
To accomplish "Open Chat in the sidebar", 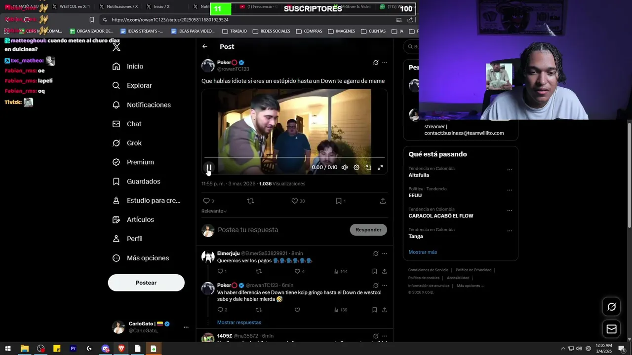I will coord(127,124).
